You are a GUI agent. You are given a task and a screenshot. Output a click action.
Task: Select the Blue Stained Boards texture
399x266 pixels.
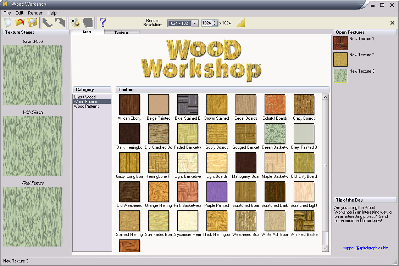[x=188, y=104]
